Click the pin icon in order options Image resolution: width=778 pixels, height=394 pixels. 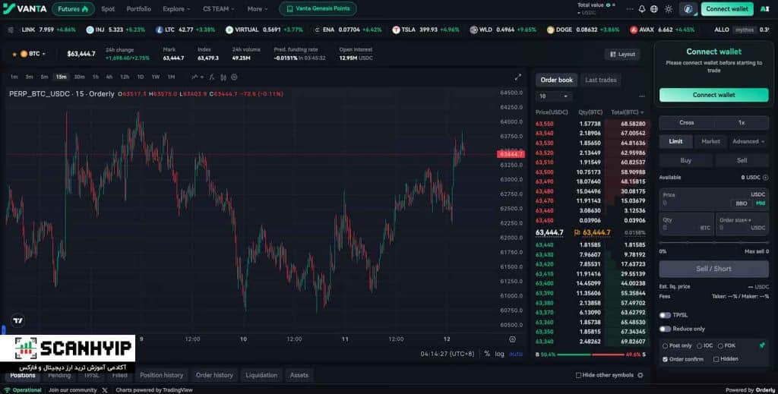click(762, 345)
